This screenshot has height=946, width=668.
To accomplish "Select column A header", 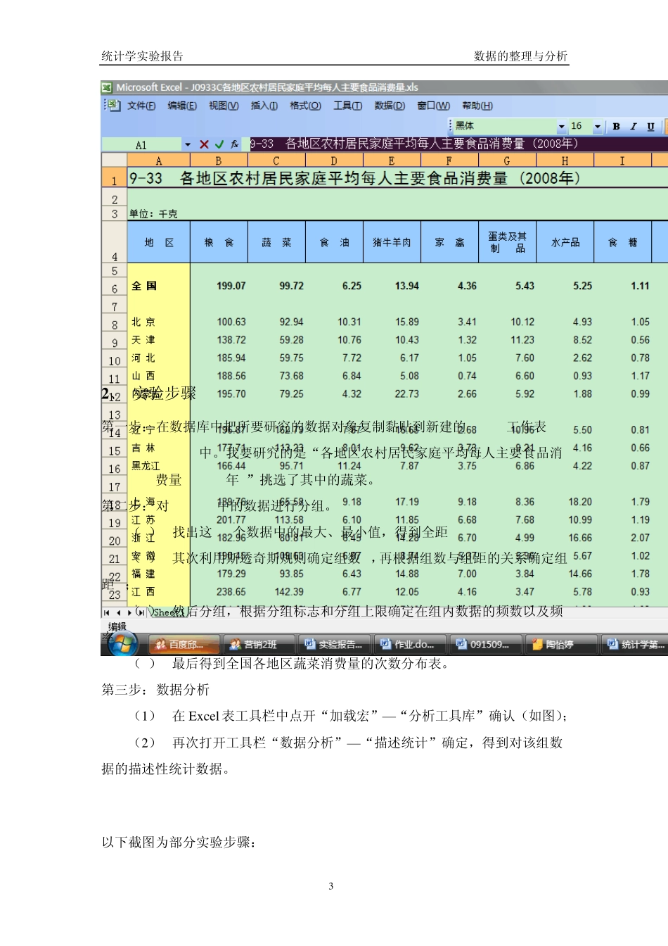I will (158, 160).
